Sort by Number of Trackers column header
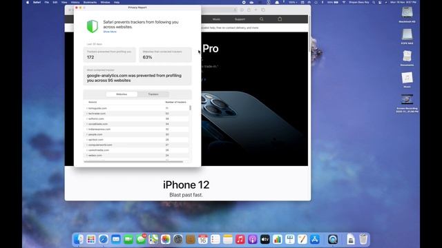442x248 pixels. click(175, 102)
